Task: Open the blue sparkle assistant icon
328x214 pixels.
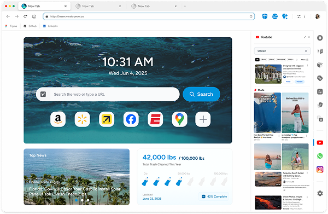Action: (x=285, y=16)
